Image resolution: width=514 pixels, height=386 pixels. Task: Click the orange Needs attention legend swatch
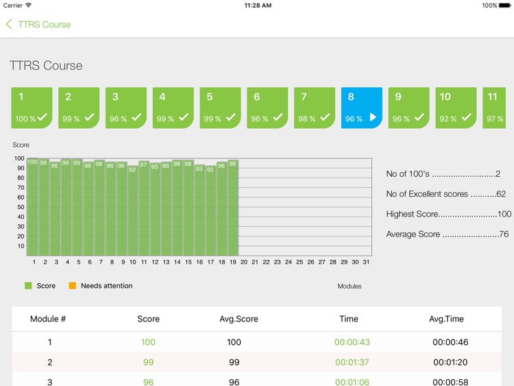[72, 286]
